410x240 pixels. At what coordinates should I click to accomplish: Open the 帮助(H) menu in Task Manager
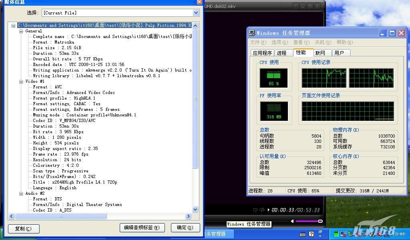coord(345,42)
